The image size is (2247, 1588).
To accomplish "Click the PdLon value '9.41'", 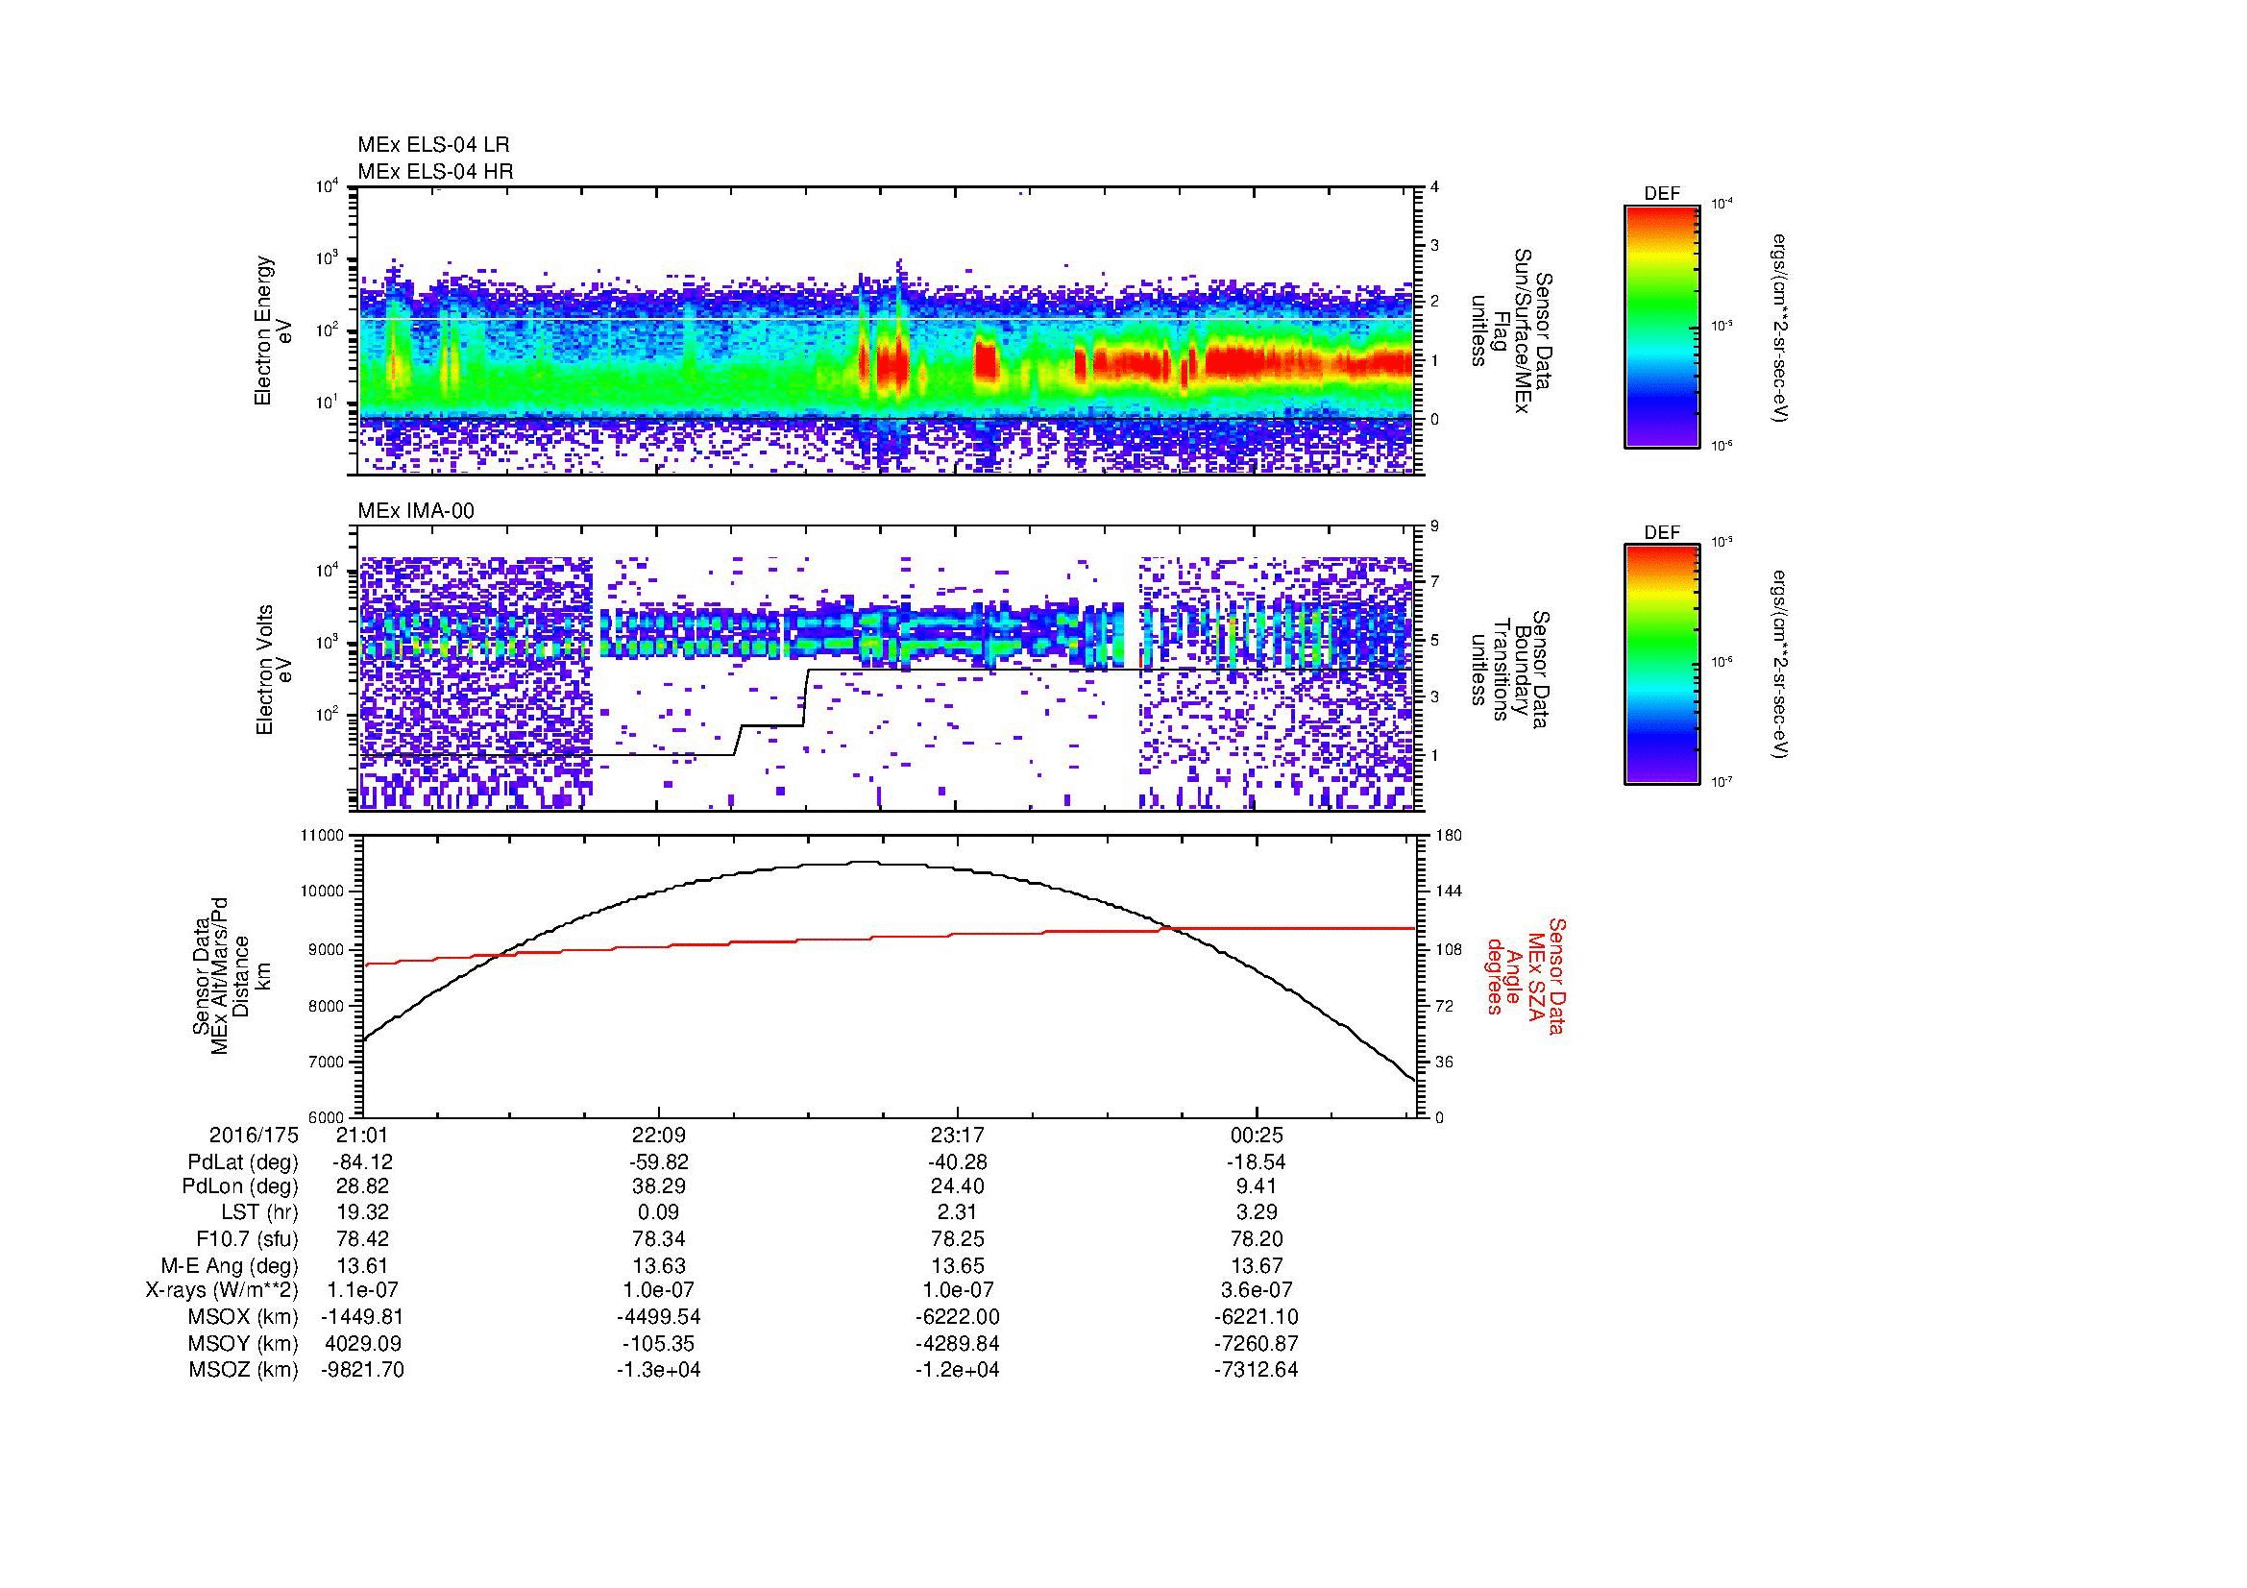I will click(1257, 1186).
